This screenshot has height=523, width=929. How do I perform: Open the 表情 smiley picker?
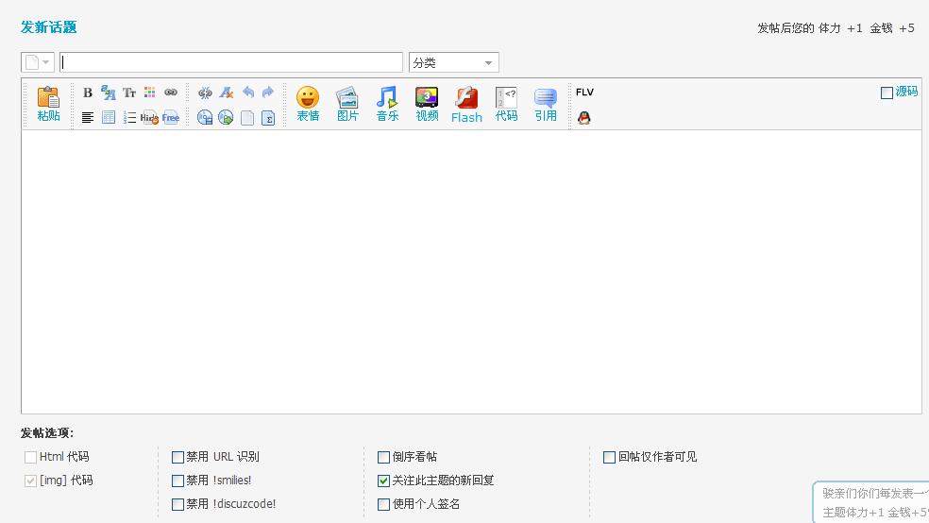point(308,104)
